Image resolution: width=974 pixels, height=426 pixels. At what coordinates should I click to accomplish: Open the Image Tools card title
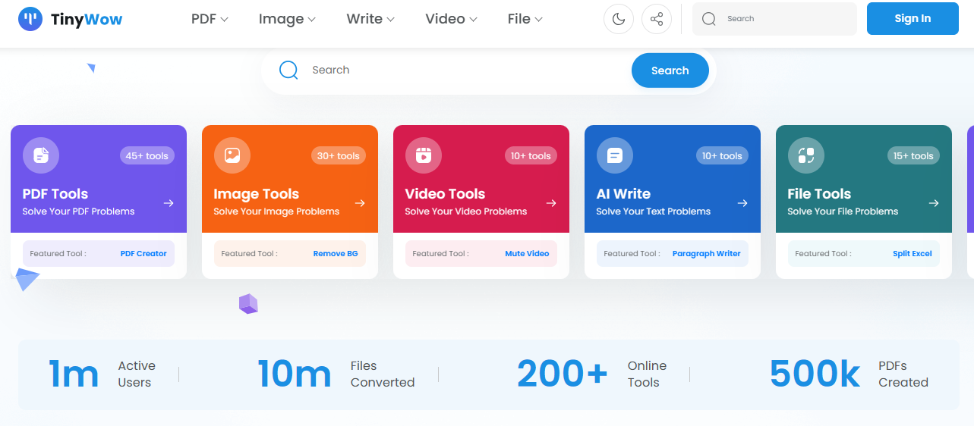[x=257, y=194]
